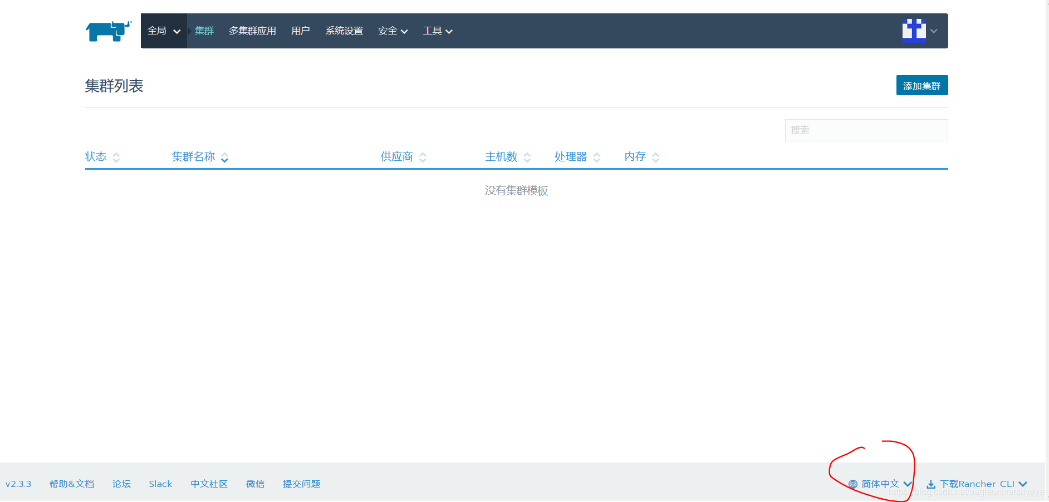Open the 中文社区 footer link
Image resolution: width=1049 pixels, height=502 pixels.
209,484
